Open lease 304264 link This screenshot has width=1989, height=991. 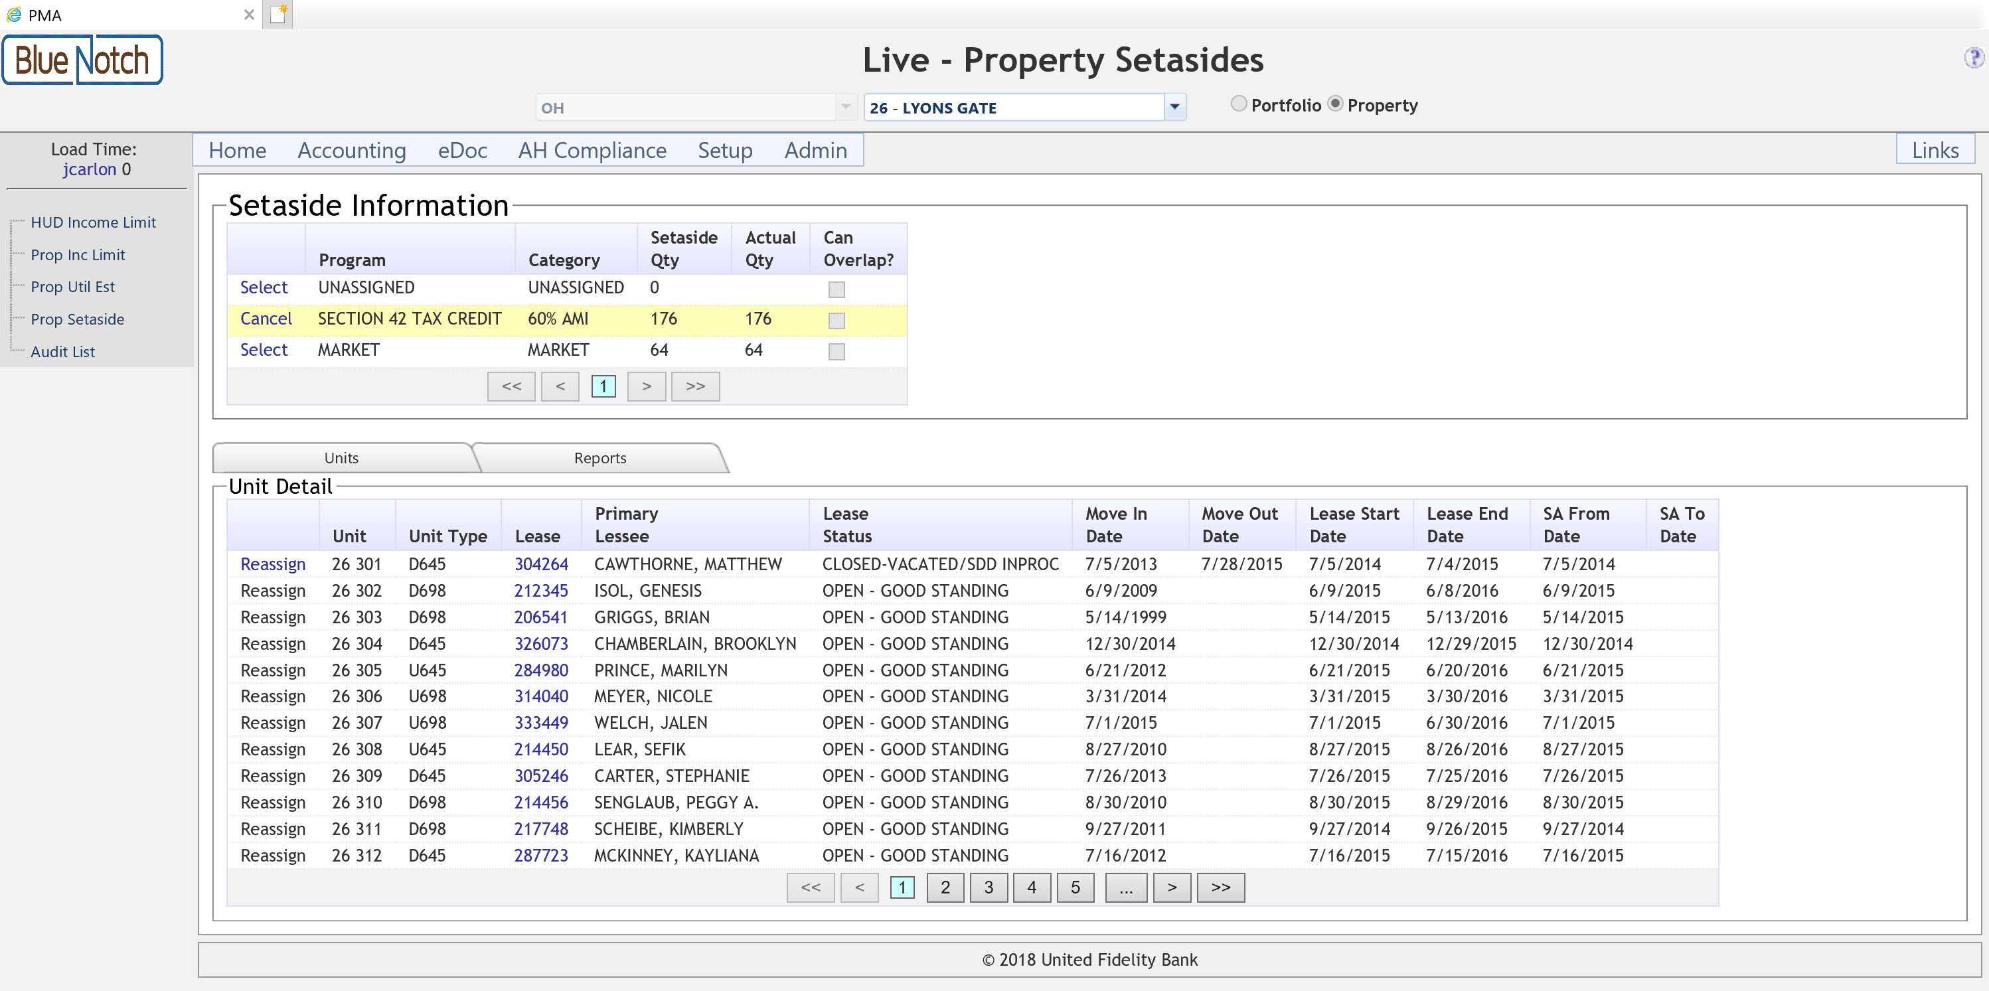tap(540, 564)
